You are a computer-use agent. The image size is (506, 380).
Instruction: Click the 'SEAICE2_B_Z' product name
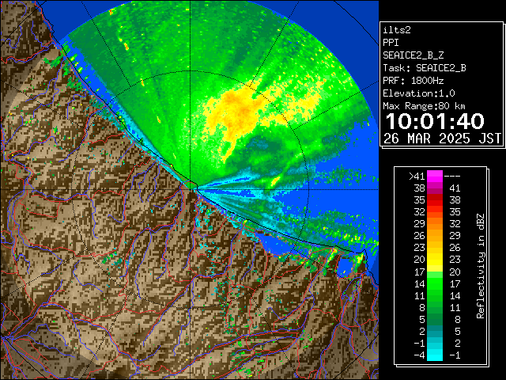pos(413,55)
